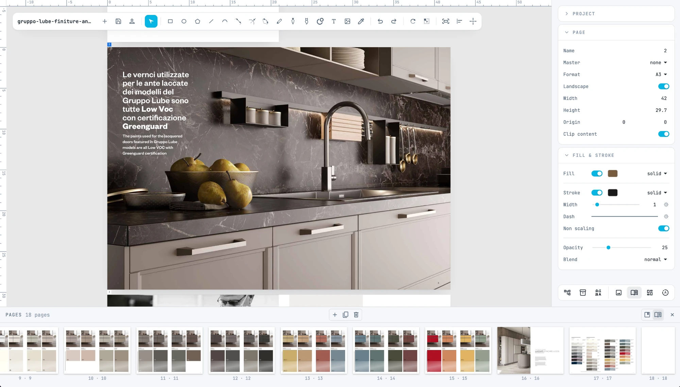
Task: Select the Rectangle shape tool
Action: pyautogui.click(x=170, y=21)
